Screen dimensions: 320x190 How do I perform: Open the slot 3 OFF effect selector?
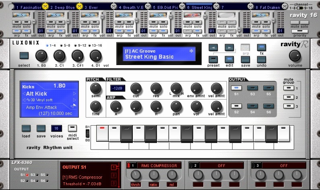[284, 165]
